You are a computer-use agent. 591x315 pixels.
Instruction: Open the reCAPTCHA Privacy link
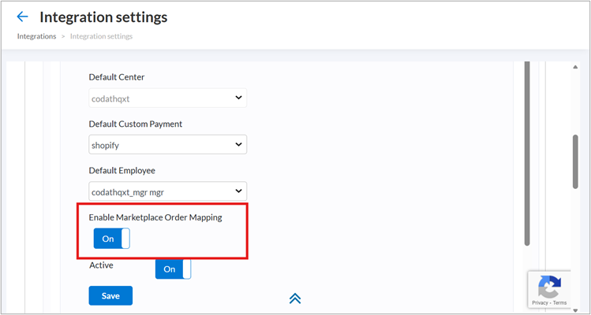tap(540, 302)
